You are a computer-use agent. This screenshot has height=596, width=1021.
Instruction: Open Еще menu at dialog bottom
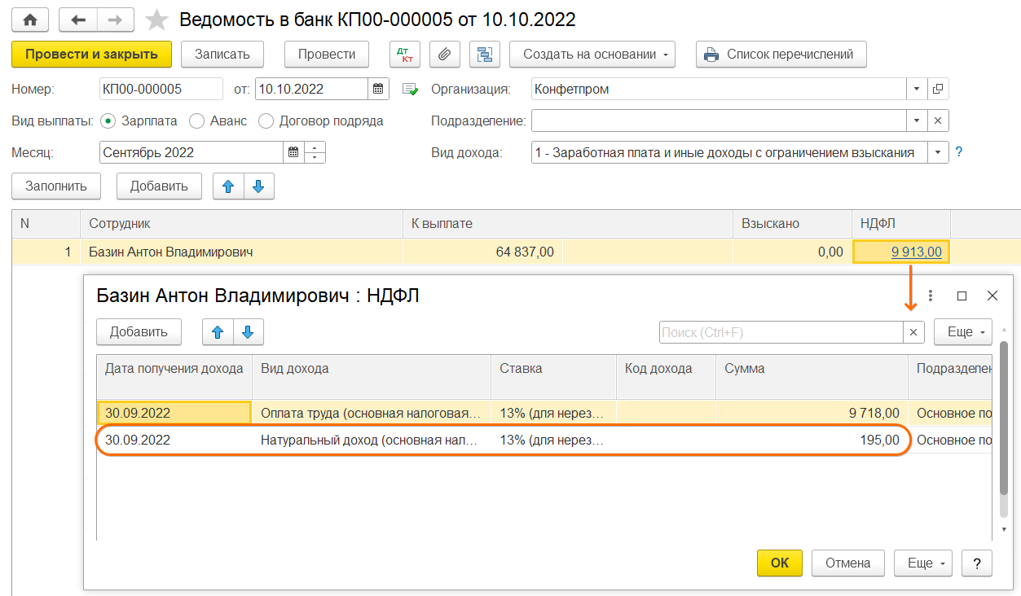point(923,563)
